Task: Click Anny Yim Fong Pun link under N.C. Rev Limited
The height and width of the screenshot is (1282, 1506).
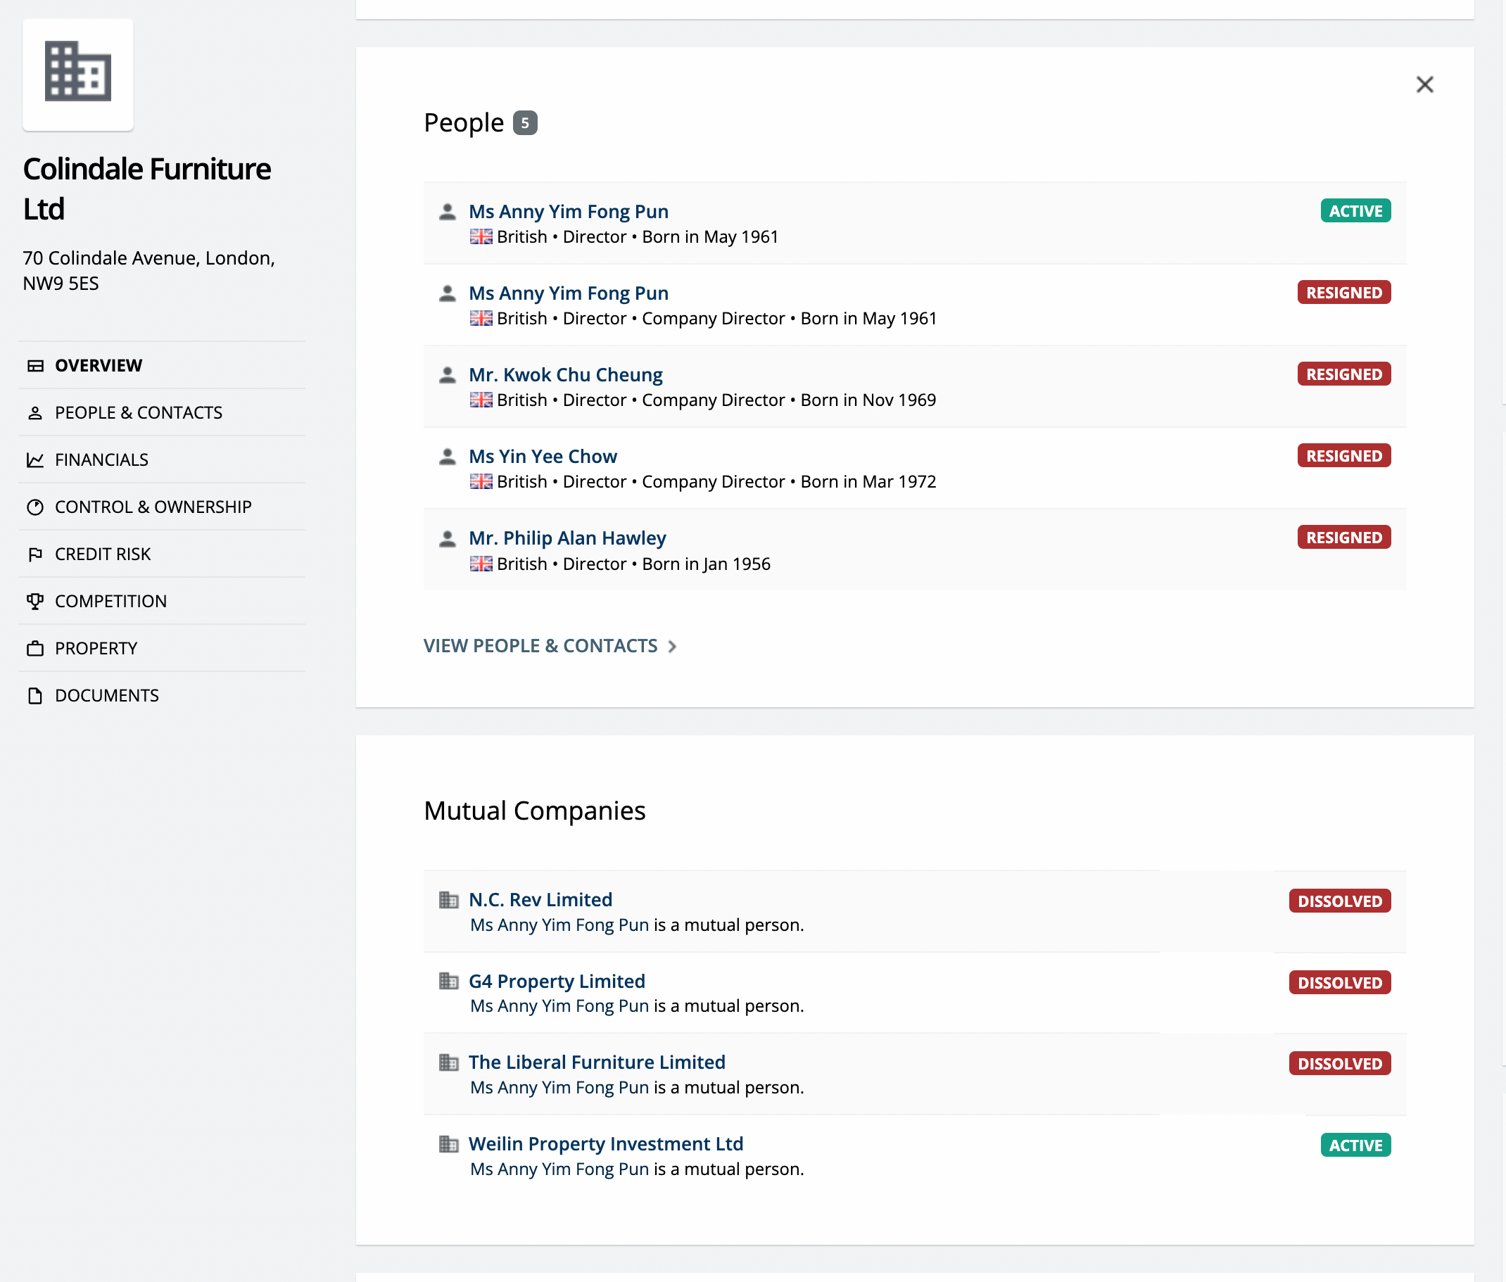Action: [x=559, y=925]
